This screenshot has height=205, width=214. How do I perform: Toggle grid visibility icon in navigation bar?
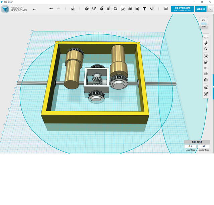pos(206,74)
